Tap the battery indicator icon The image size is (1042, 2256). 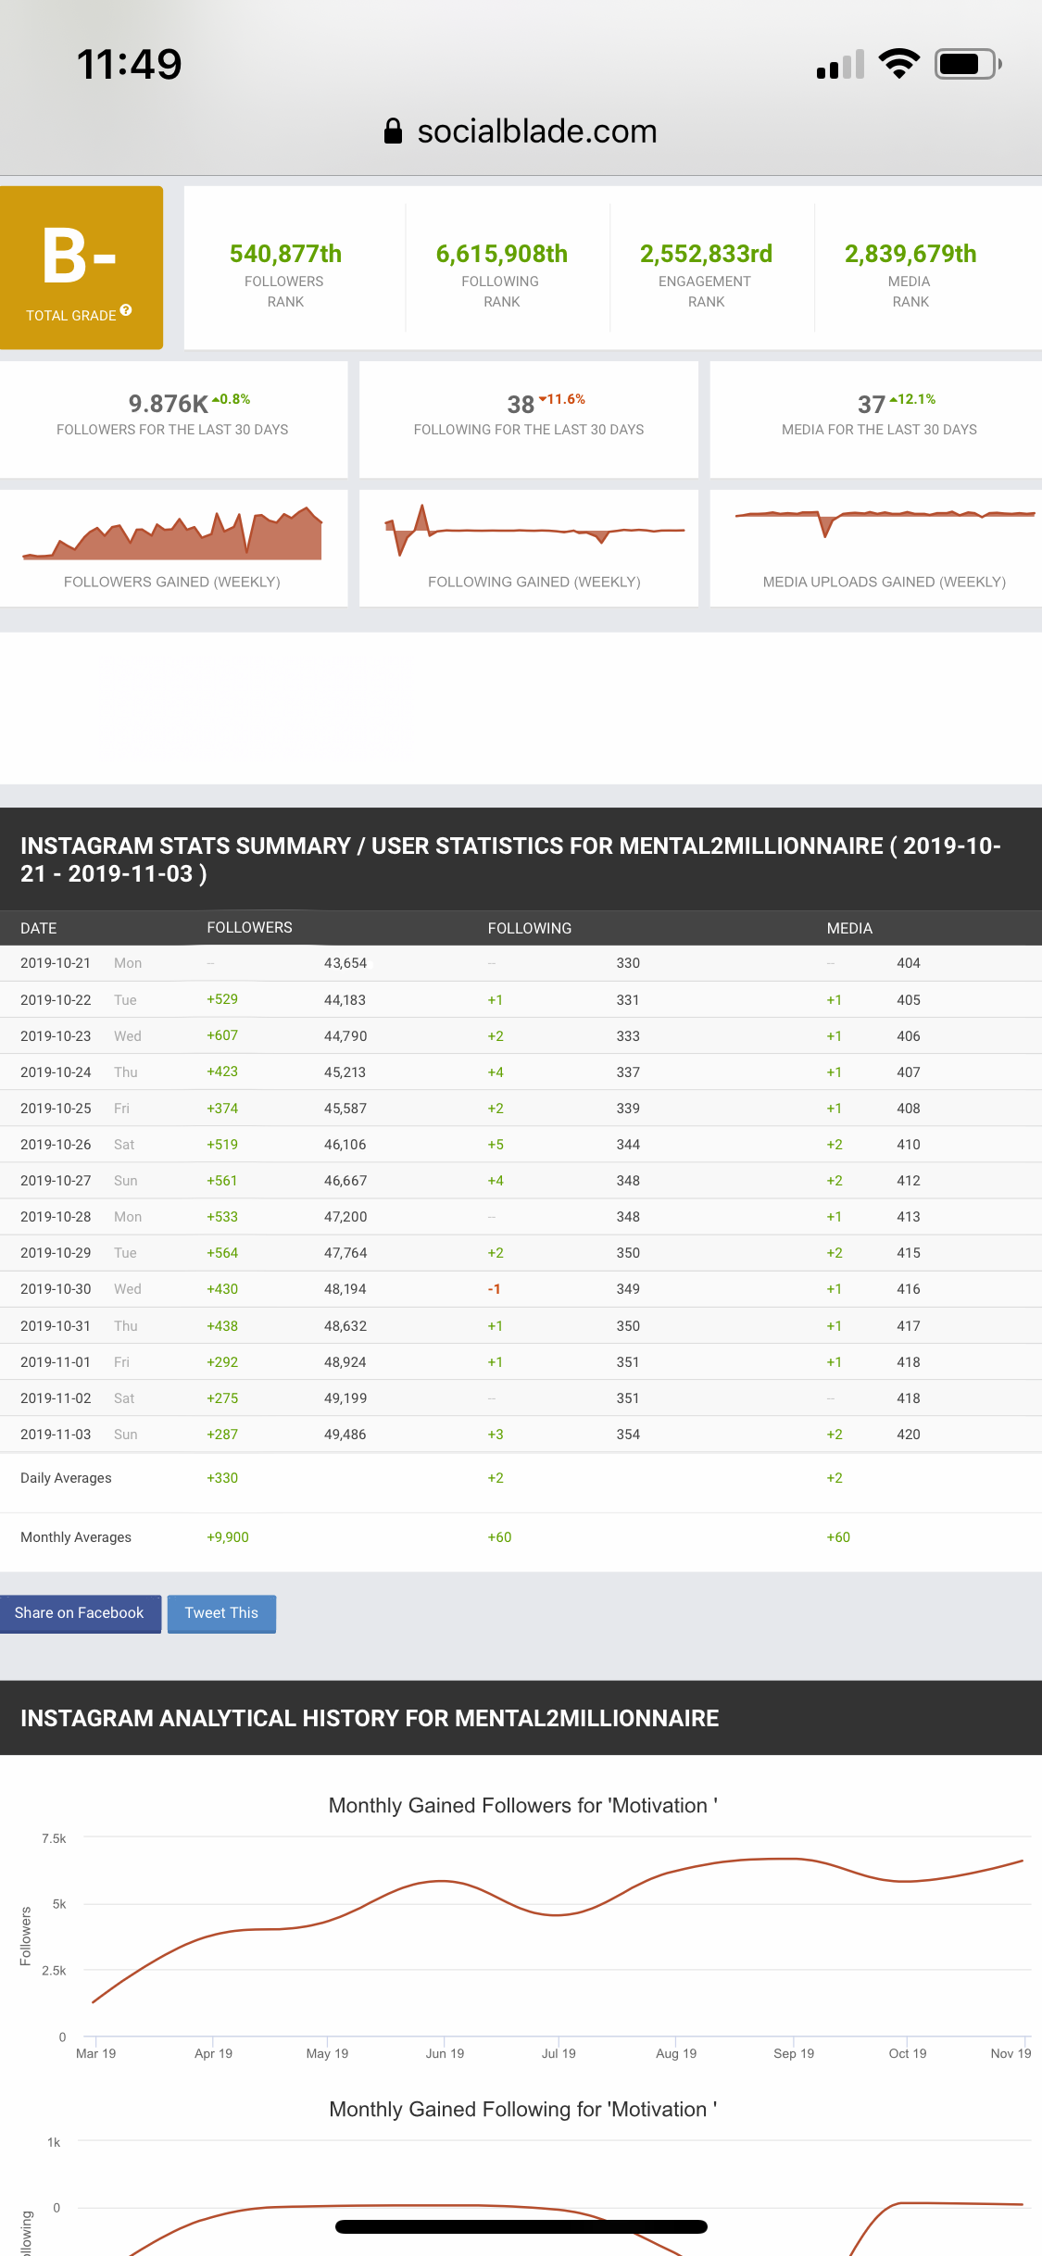pos(967,64)
